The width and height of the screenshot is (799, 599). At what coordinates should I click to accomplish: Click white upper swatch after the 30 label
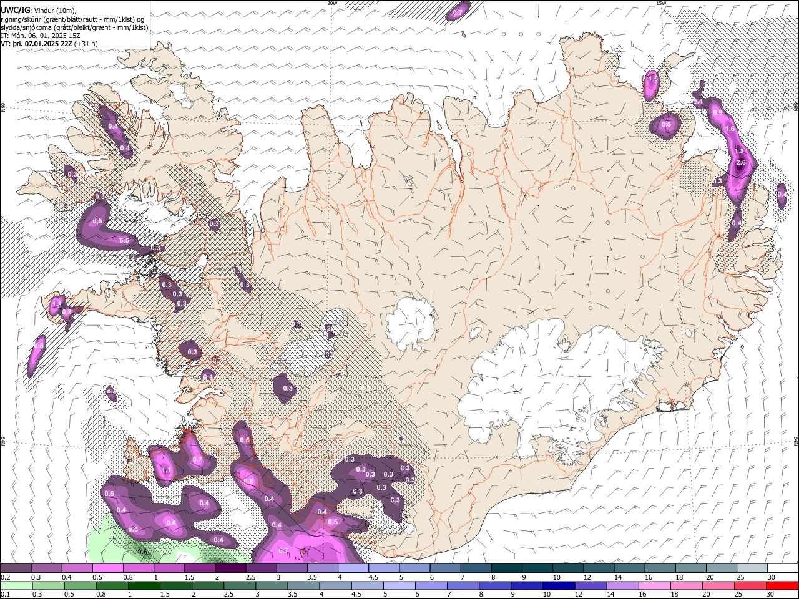782,568
